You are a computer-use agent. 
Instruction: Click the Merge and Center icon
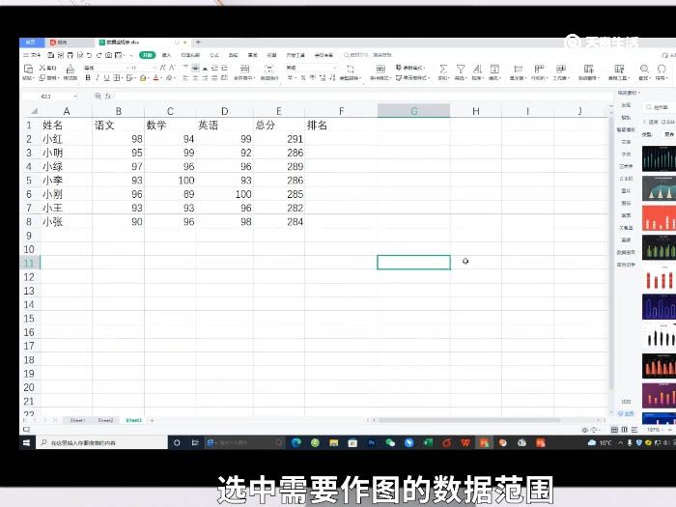pos(244,69)
